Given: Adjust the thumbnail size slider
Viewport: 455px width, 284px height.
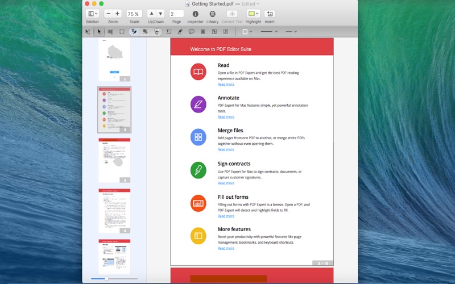Looking at the screenshot, I should pos(106,279).
